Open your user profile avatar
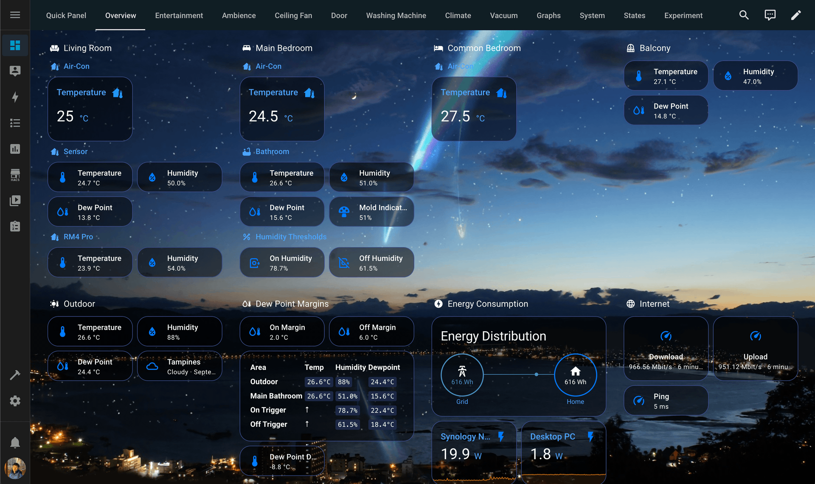Screen dimensions: 815x484 (x=15, y=468)
